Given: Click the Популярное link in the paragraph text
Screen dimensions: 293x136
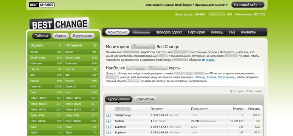Looking at the screenshot, I should (x=226, y=77).
